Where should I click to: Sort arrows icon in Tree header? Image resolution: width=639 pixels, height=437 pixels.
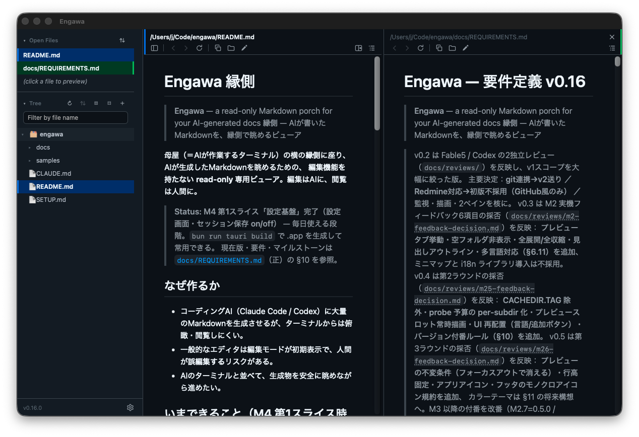pos(83,103)
